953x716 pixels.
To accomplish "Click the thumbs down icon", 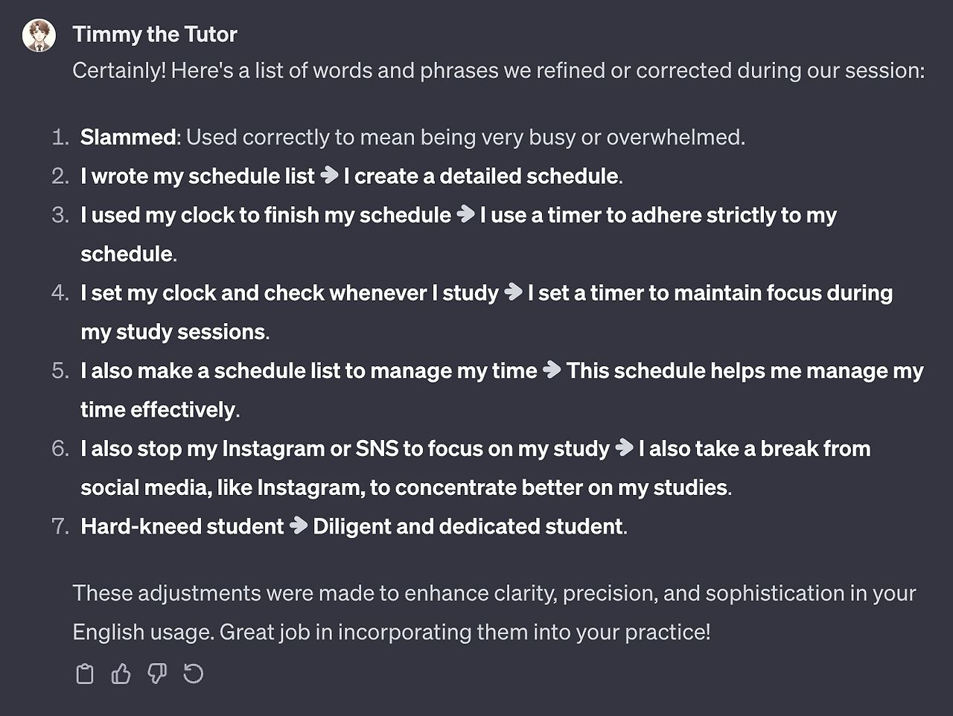I will coord(157,674).
